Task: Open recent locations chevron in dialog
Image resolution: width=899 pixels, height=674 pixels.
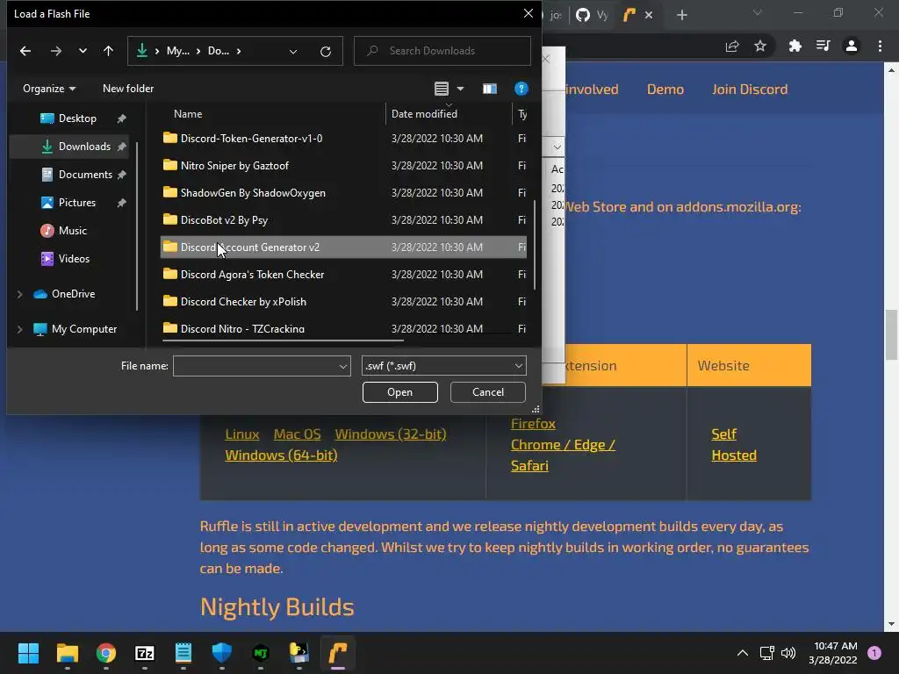Action: click(83, 51)
